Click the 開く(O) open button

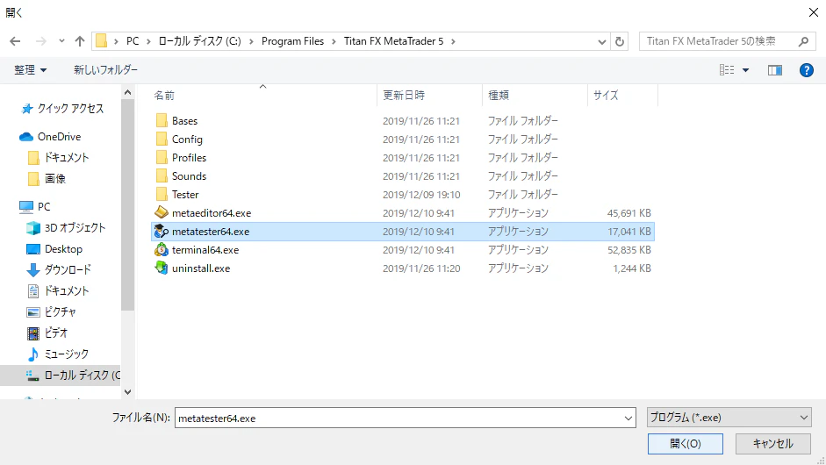pos(686,444)
